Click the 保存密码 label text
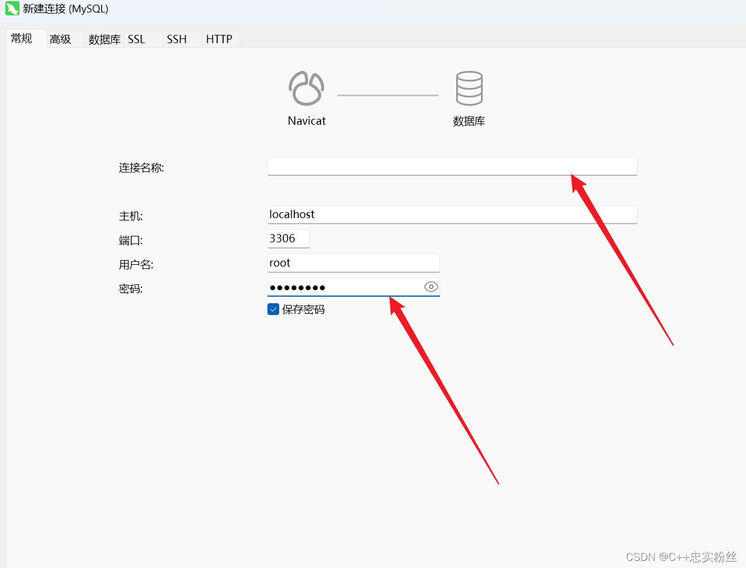Viewport: 746px width, 568px height. (x=303, y=309)
